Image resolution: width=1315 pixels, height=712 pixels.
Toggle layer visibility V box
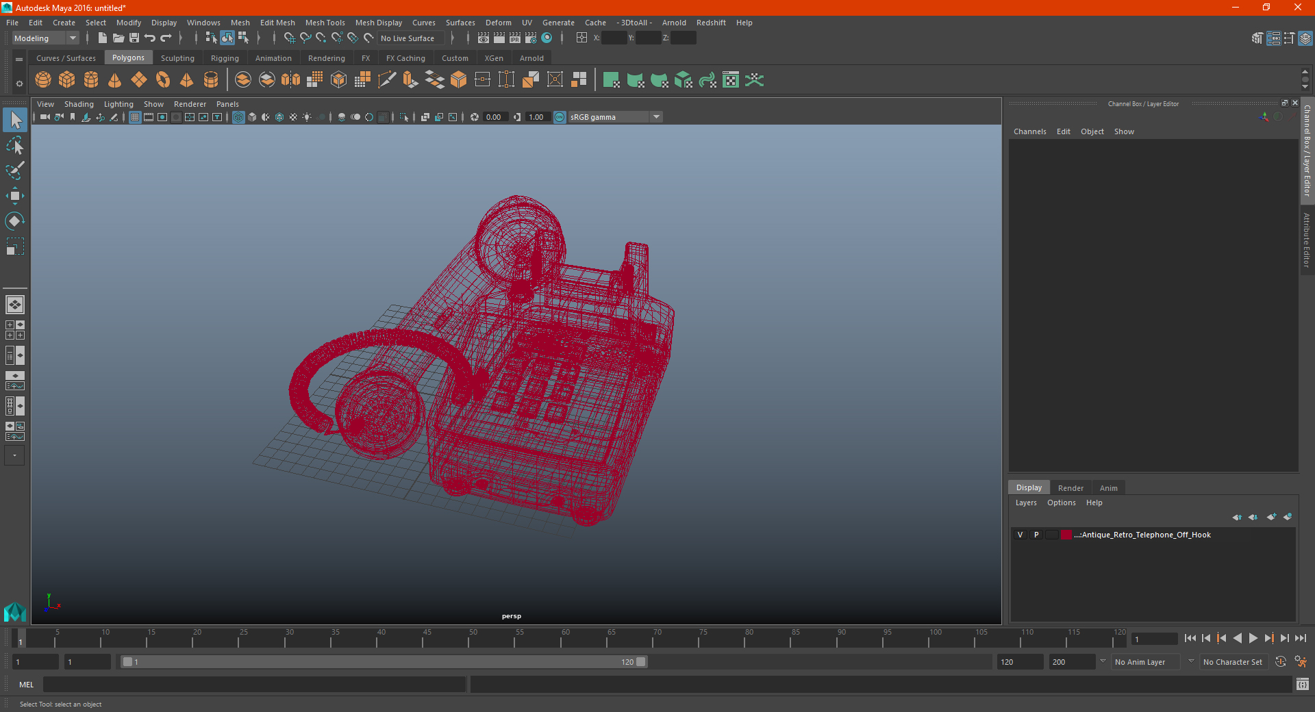1020,535
